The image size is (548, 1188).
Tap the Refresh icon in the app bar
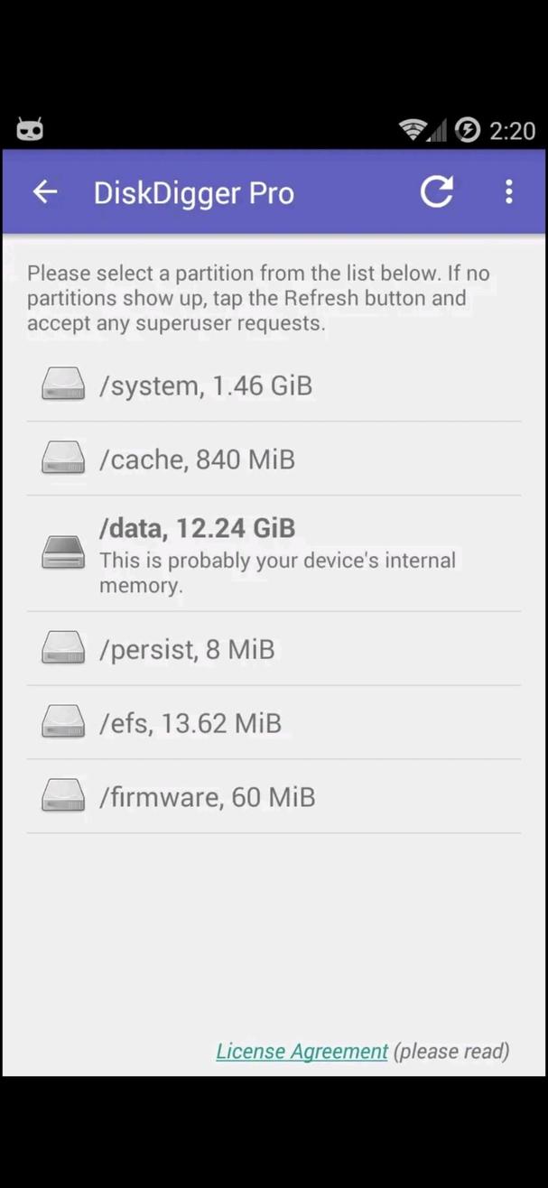click(437, 191)
